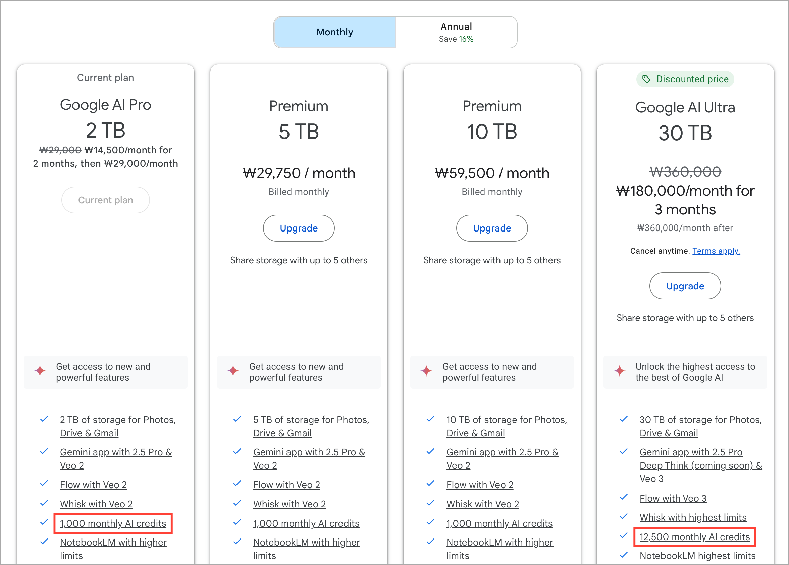Click the Google AI Ultra plan title

click(x=685, y=107)
